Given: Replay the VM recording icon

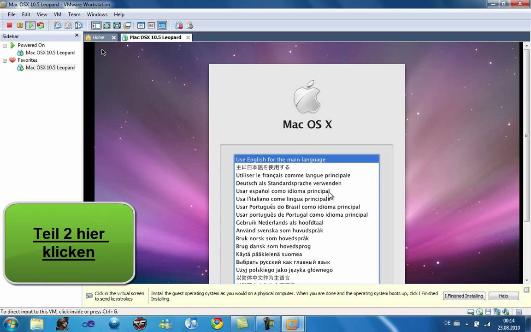Looking at the screenshot, I should [x=189, y=25].
